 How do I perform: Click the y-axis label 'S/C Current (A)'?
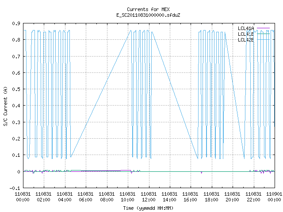[x=5, y=106]
